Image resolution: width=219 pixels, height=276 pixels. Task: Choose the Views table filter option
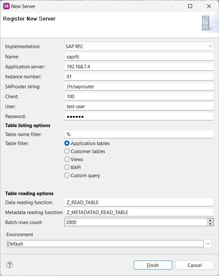pyautogui.click(x=67, y=159)
